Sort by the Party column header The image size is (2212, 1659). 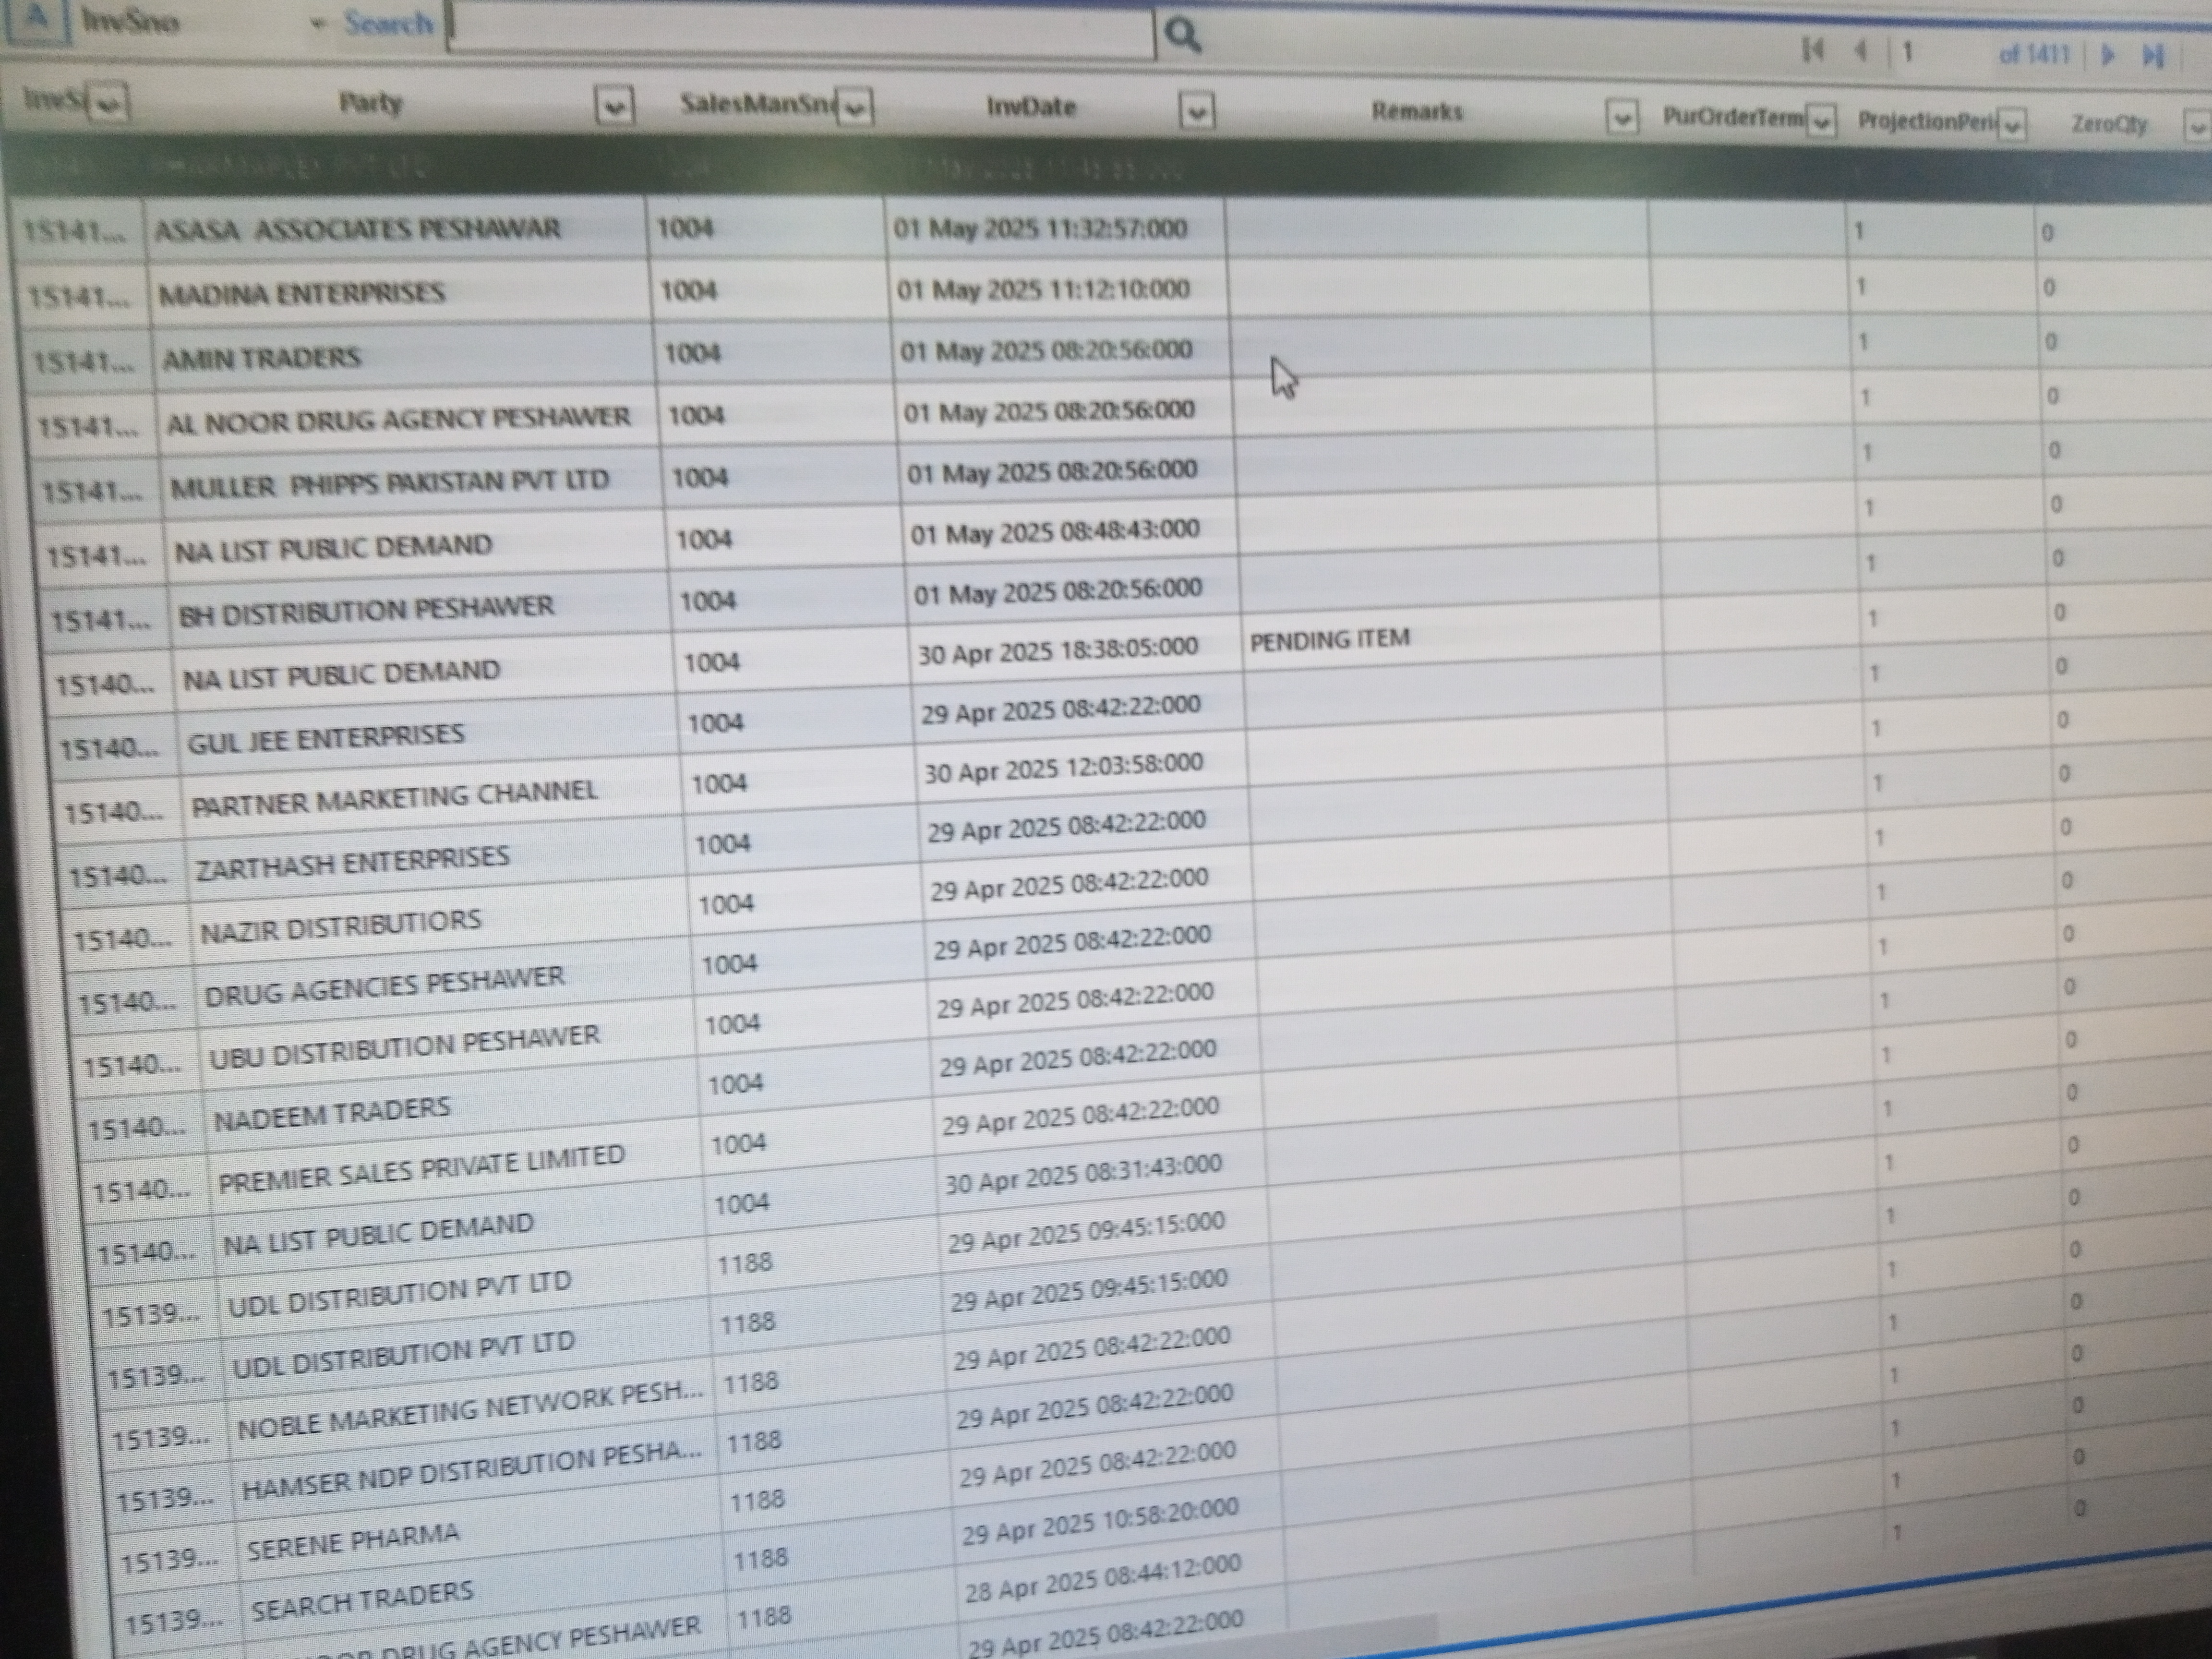coord(370,102)
